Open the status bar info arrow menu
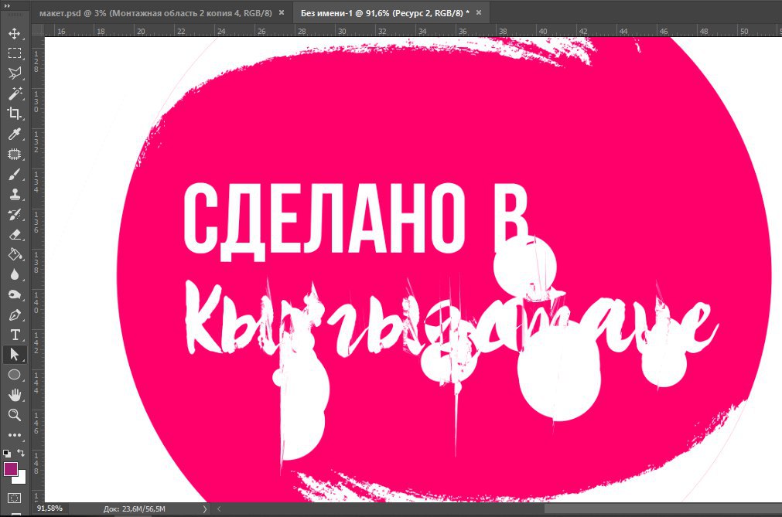Screen dimensions: 782x517 (204, 509)
